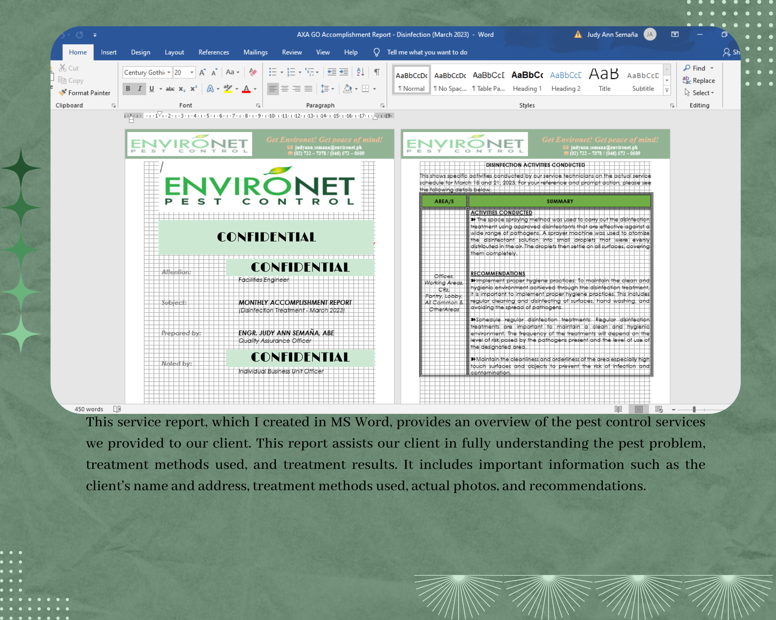Viewport: 776px width, 620px height.
Task: Switch to the Layout tab
Action: tap(174, 52)
